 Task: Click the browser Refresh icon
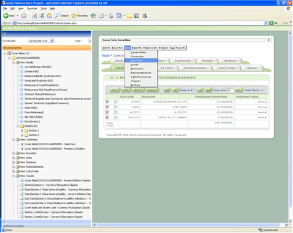42,15
